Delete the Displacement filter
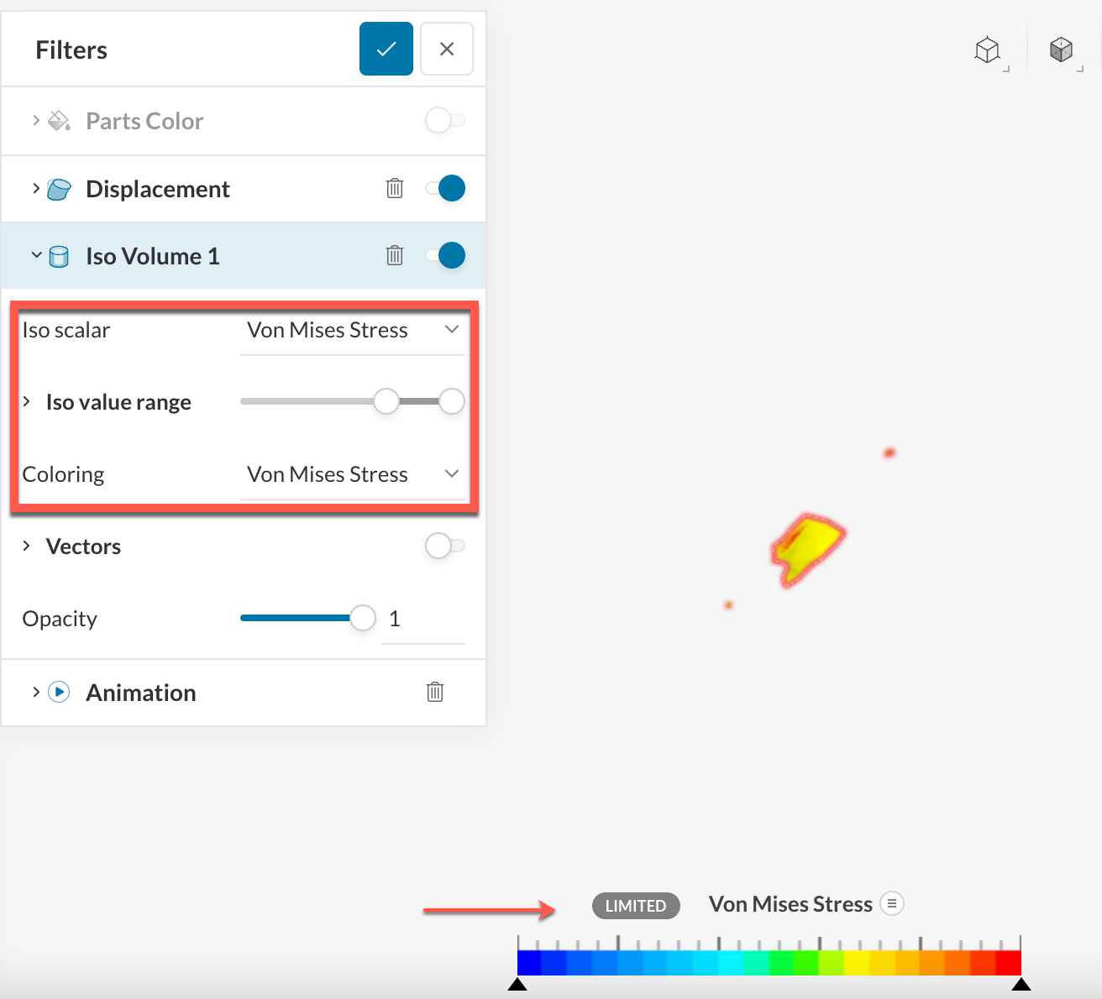Image resolution: width=1102 pixels, height=999 pixels. coord(395,188)
